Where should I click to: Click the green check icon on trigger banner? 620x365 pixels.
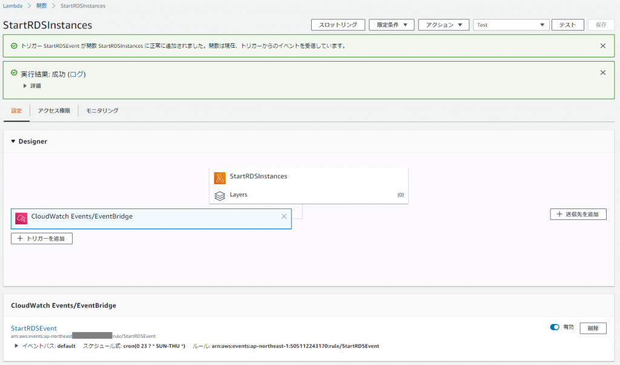click(x=15, y=46)
